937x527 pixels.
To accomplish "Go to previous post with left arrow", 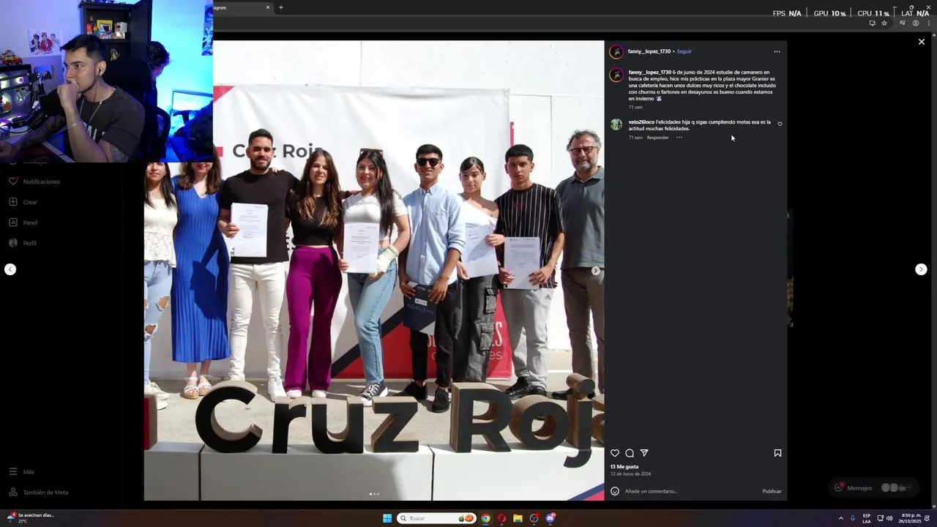I will click(10, 269).
